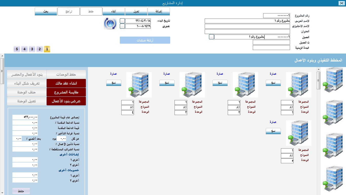The width and height of the screenshot is (346, 195).
Task: Pick the third building in the right palette
Action: [333, 145]
